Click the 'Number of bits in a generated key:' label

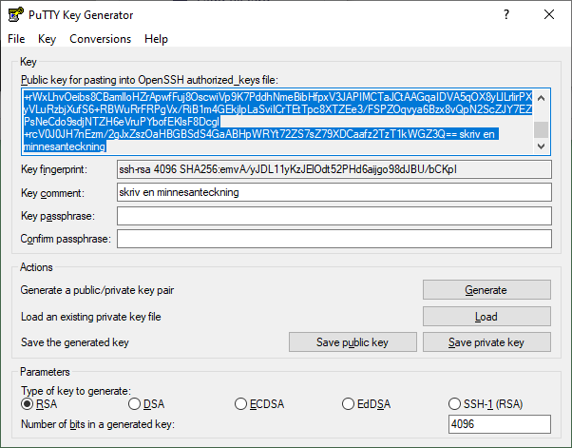pyautogui.click(x=98, y=424)
